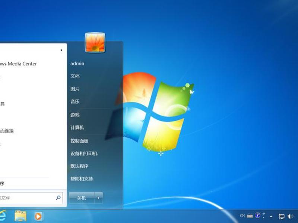The height and width of the screenshot is (223, 298).
Task: Click the volume speaker tray icon
Action: click(291, 216)
